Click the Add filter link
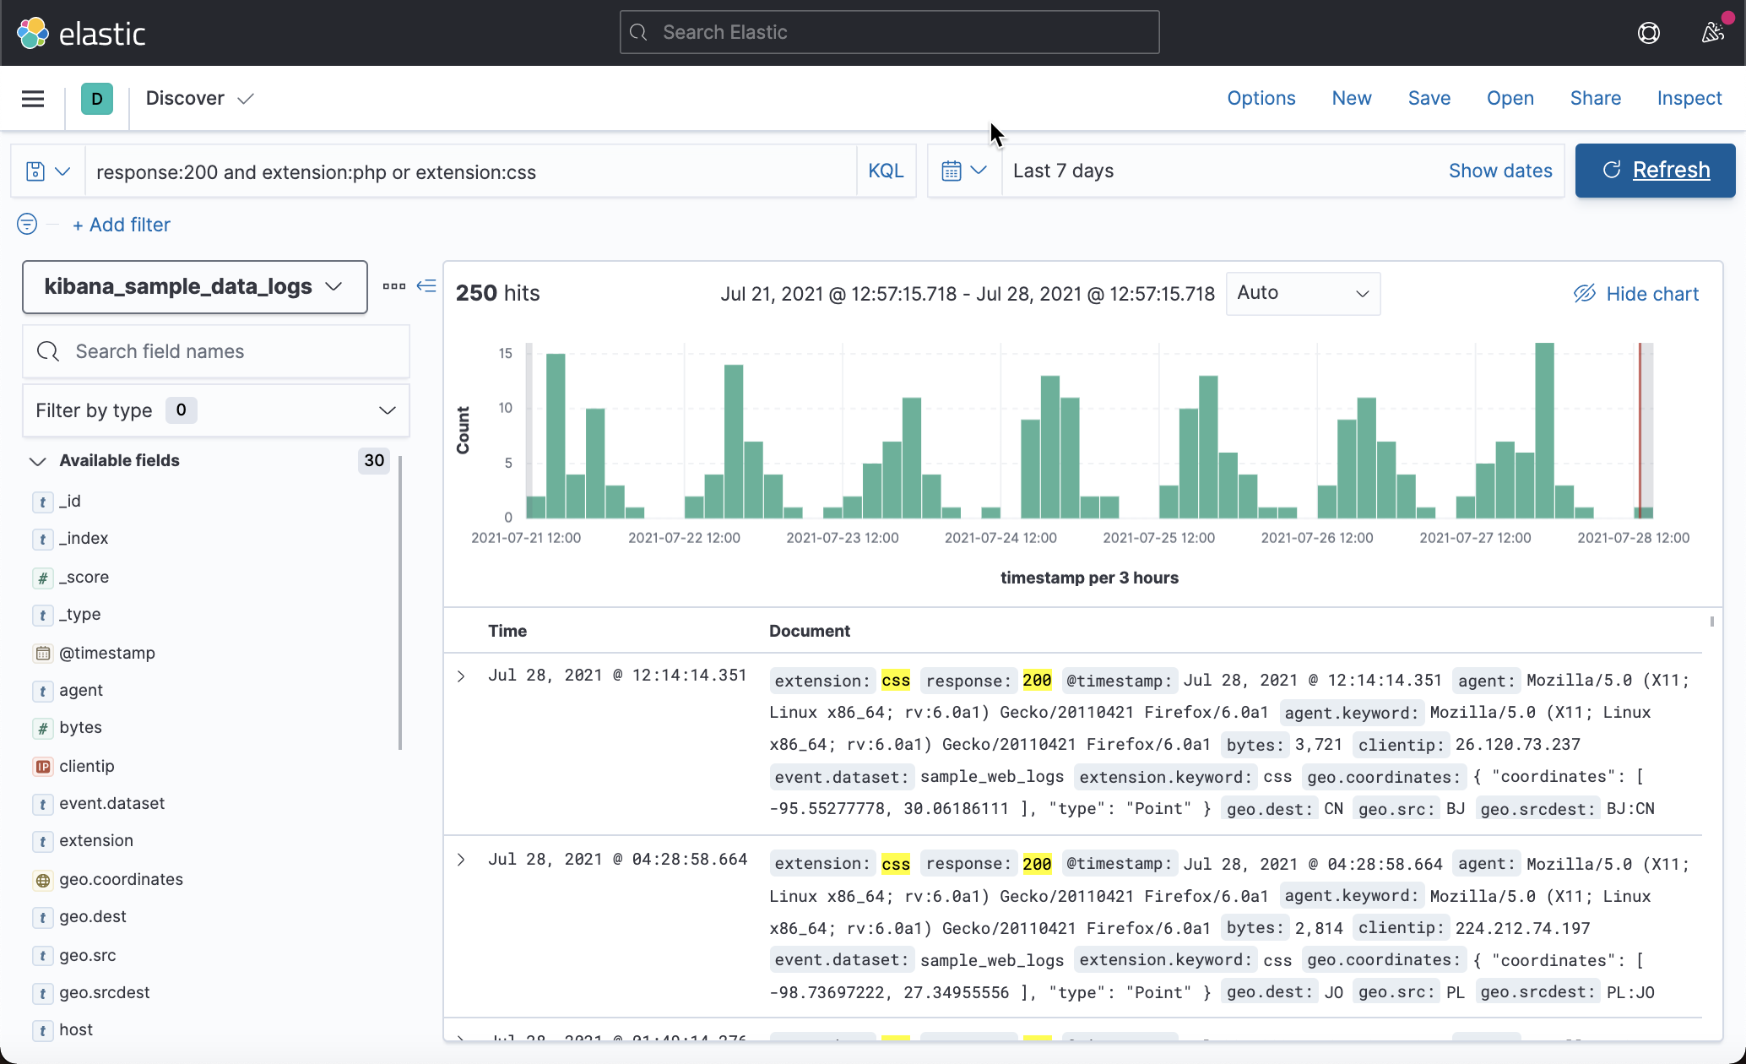Viewport: 1746px width, 1064px height. (x=122, y=225)
